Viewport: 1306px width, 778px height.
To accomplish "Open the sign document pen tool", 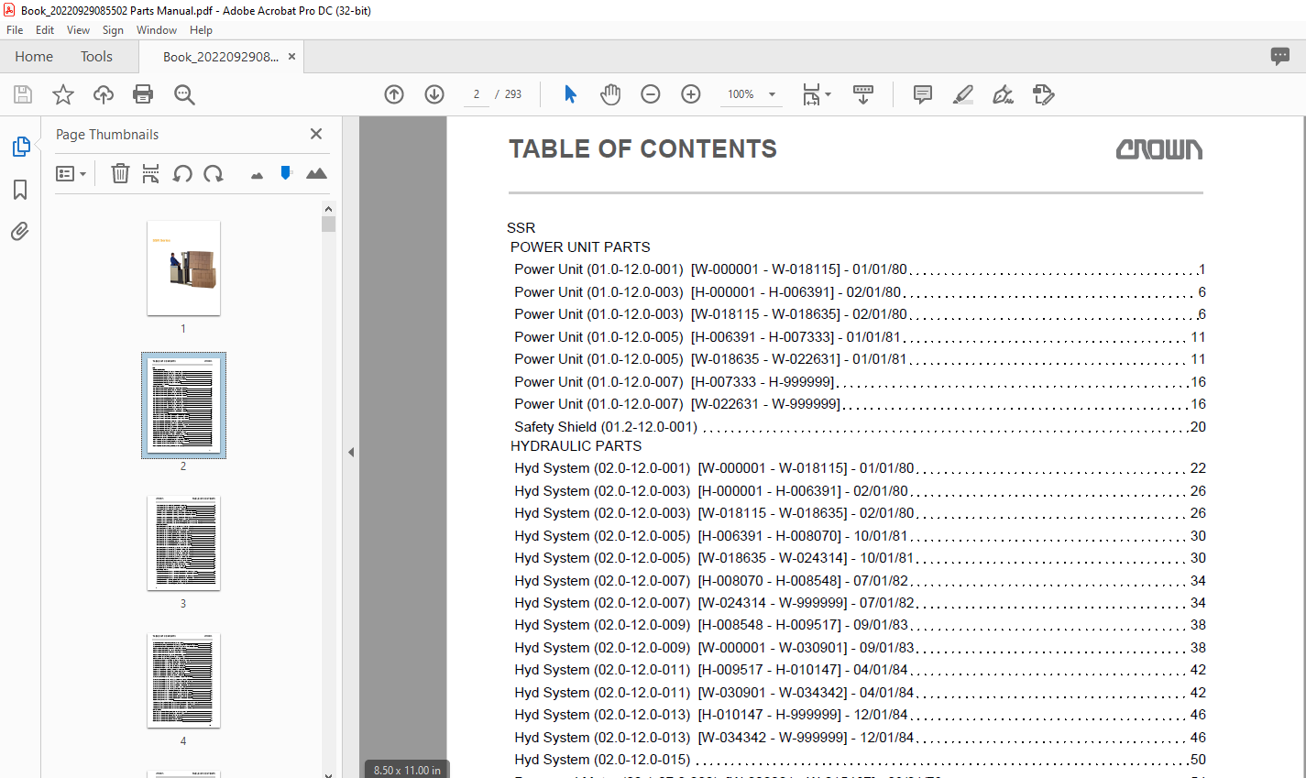I will [x=1004, y=94].
